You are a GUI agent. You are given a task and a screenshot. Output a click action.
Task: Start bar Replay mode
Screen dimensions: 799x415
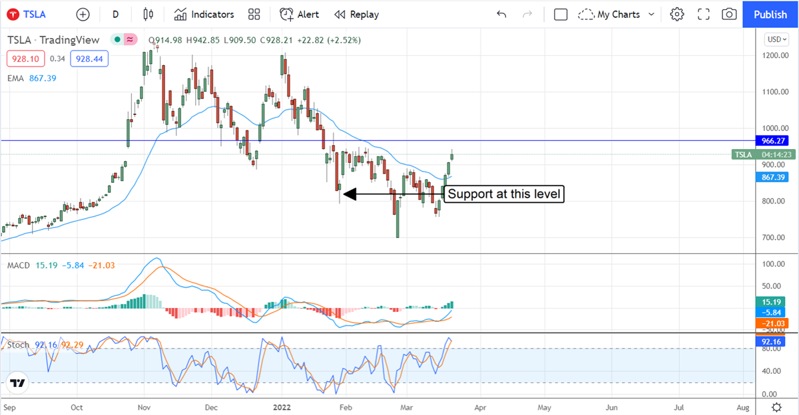[356, 14]
